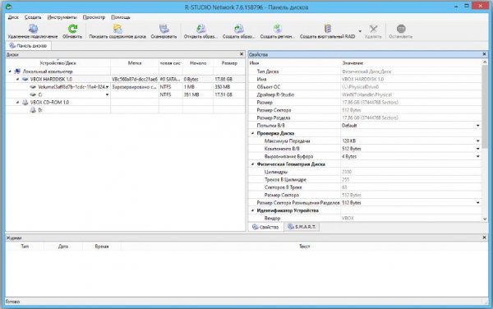Viewport: 493px width, 309px height.
Task: Open the Максимум Передачи 128 KB dropdown
Action: coord(477,141)
